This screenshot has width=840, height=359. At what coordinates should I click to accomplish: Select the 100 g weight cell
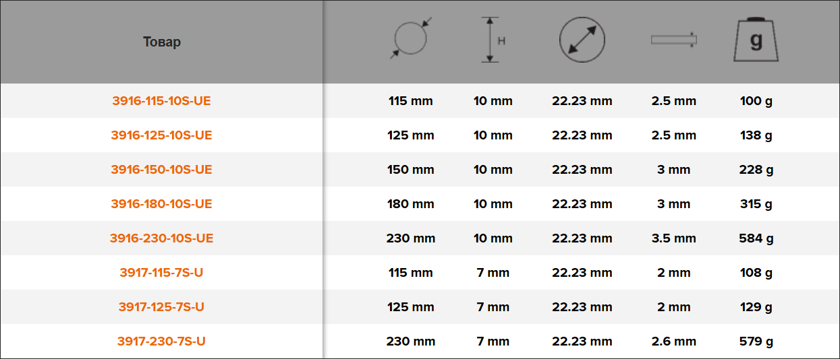point(756,101)
